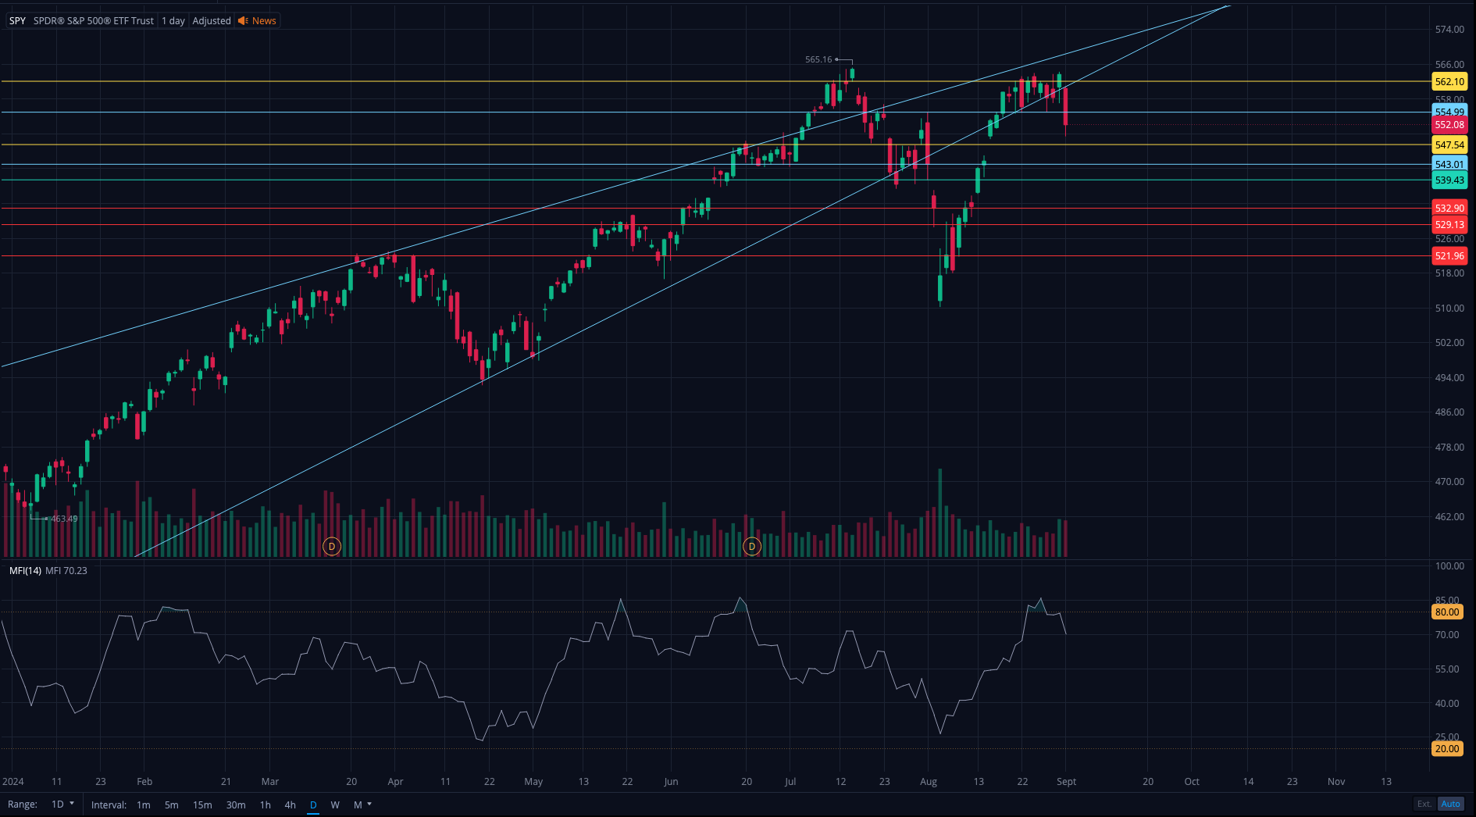Image resolution: width=1476 pixels, height=817 pixels.
Task: Click the SPY ticker symbol
Action: point(17,21)
